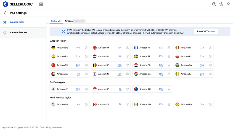Open the Legal notice link
This screenshot has height=131, width=233.
coord(7,127)
